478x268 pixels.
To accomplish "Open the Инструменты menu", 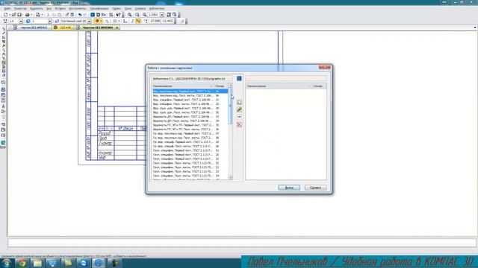I will click(x=78, y=8).
